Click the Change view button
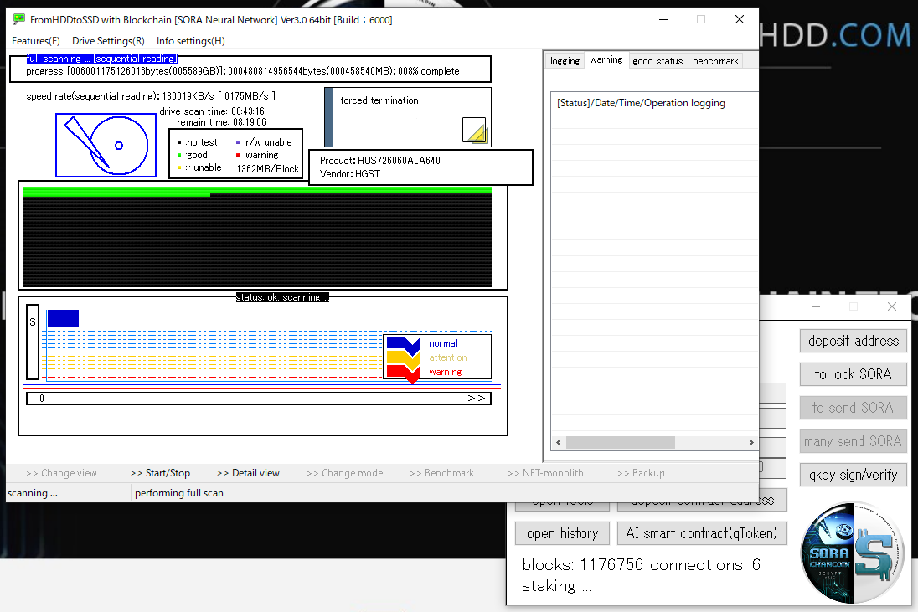 (61, 473)
